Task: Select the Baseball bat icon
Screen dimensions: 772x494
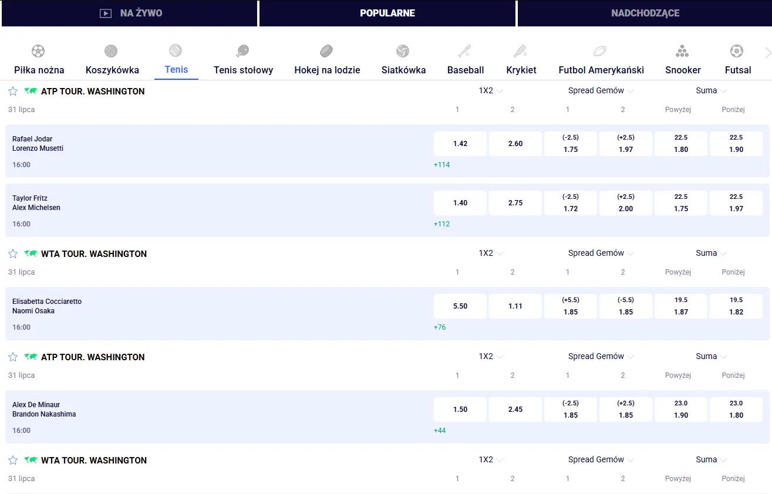Action: point(464,51)
